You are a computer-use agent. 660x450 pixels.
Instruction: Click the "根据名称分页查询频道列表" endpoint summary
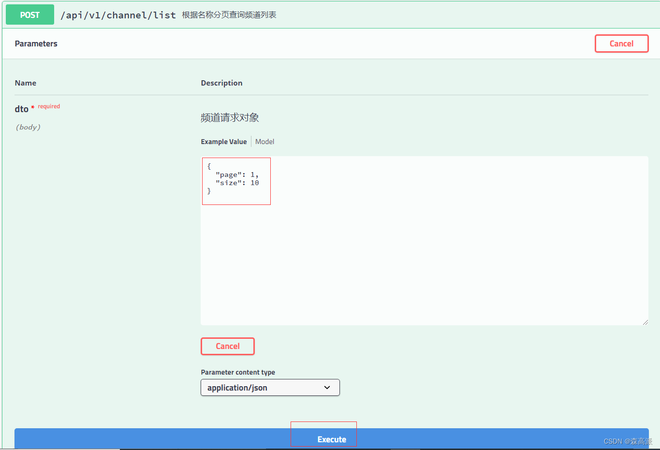[229, 15]
